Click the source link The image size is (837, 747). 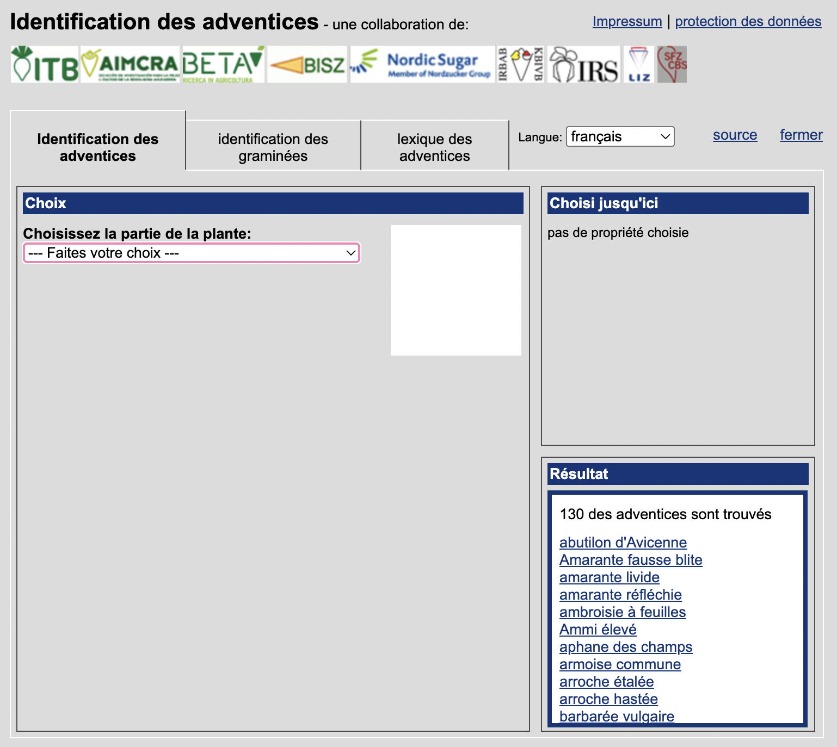click(x=735, y=135)
